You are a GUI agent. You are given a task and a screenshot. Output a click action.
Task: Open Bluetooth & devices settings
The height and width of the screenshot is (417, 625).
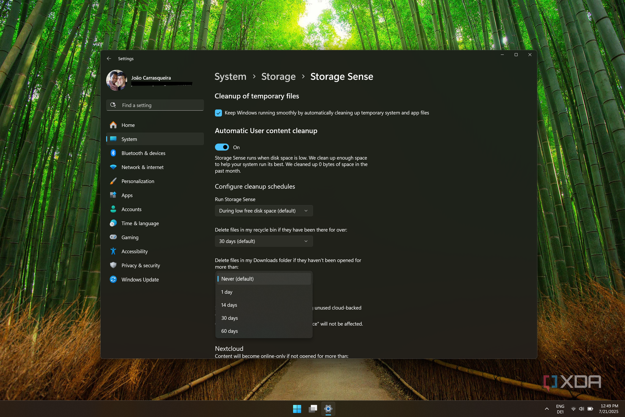pyautogui.click(x=143, y=153)
